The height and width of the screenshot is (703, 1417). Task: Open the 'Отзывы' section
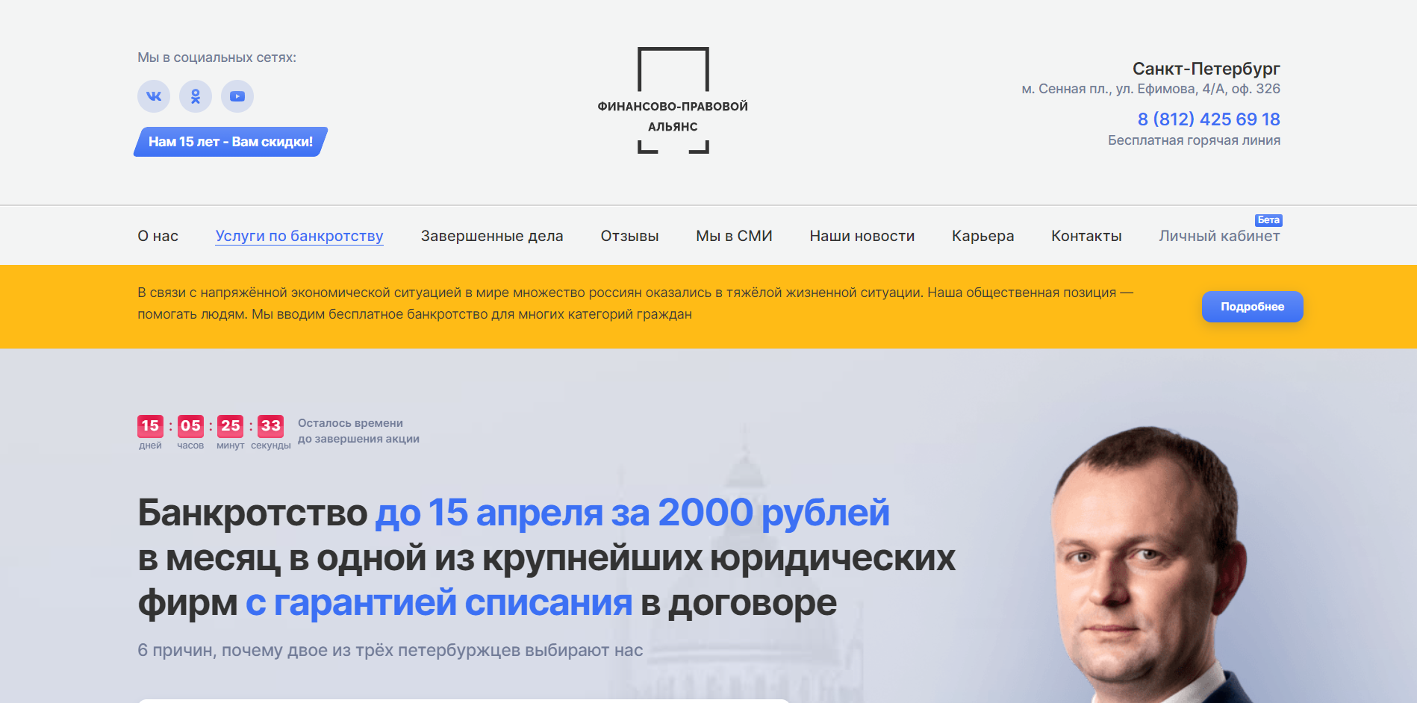[629, 236]
